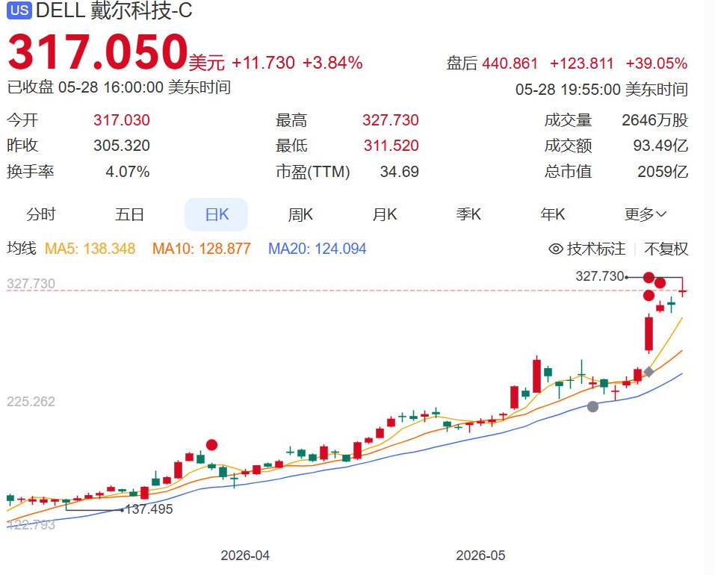
Task: Switch to the 季K tab
Action: coord(468,214)
